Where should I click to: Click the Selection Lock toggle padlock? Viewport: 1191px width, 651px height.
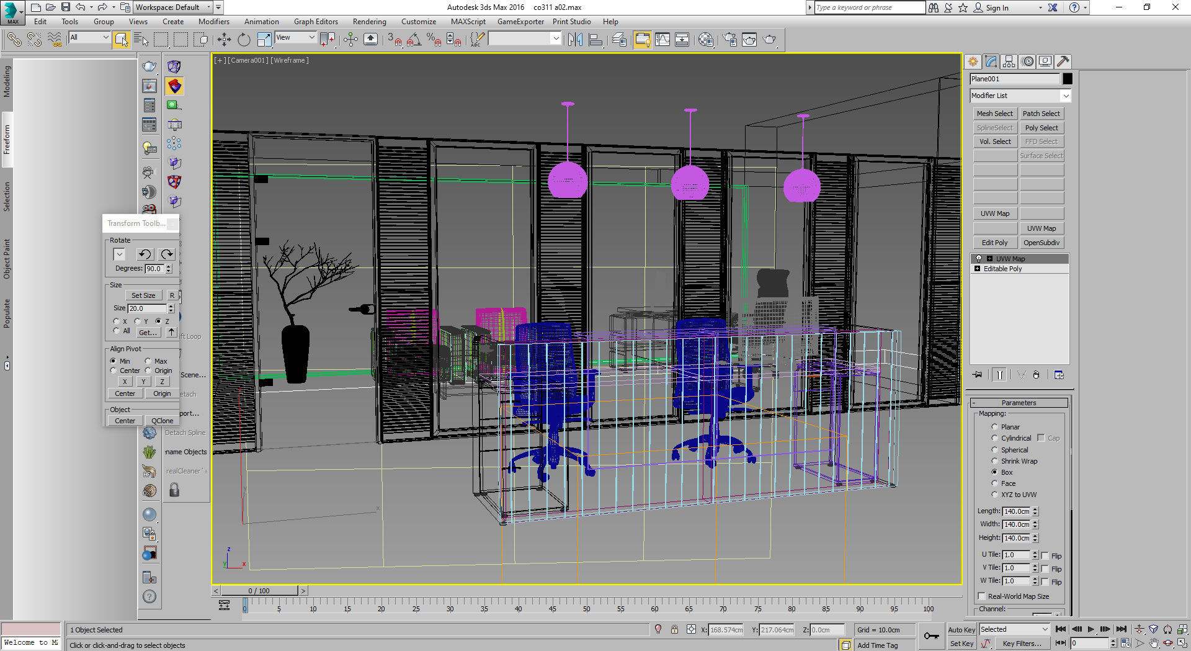(674, 629)
